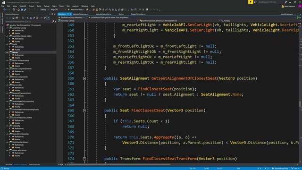Select the Mirror.Components project

tap(20, 76)
